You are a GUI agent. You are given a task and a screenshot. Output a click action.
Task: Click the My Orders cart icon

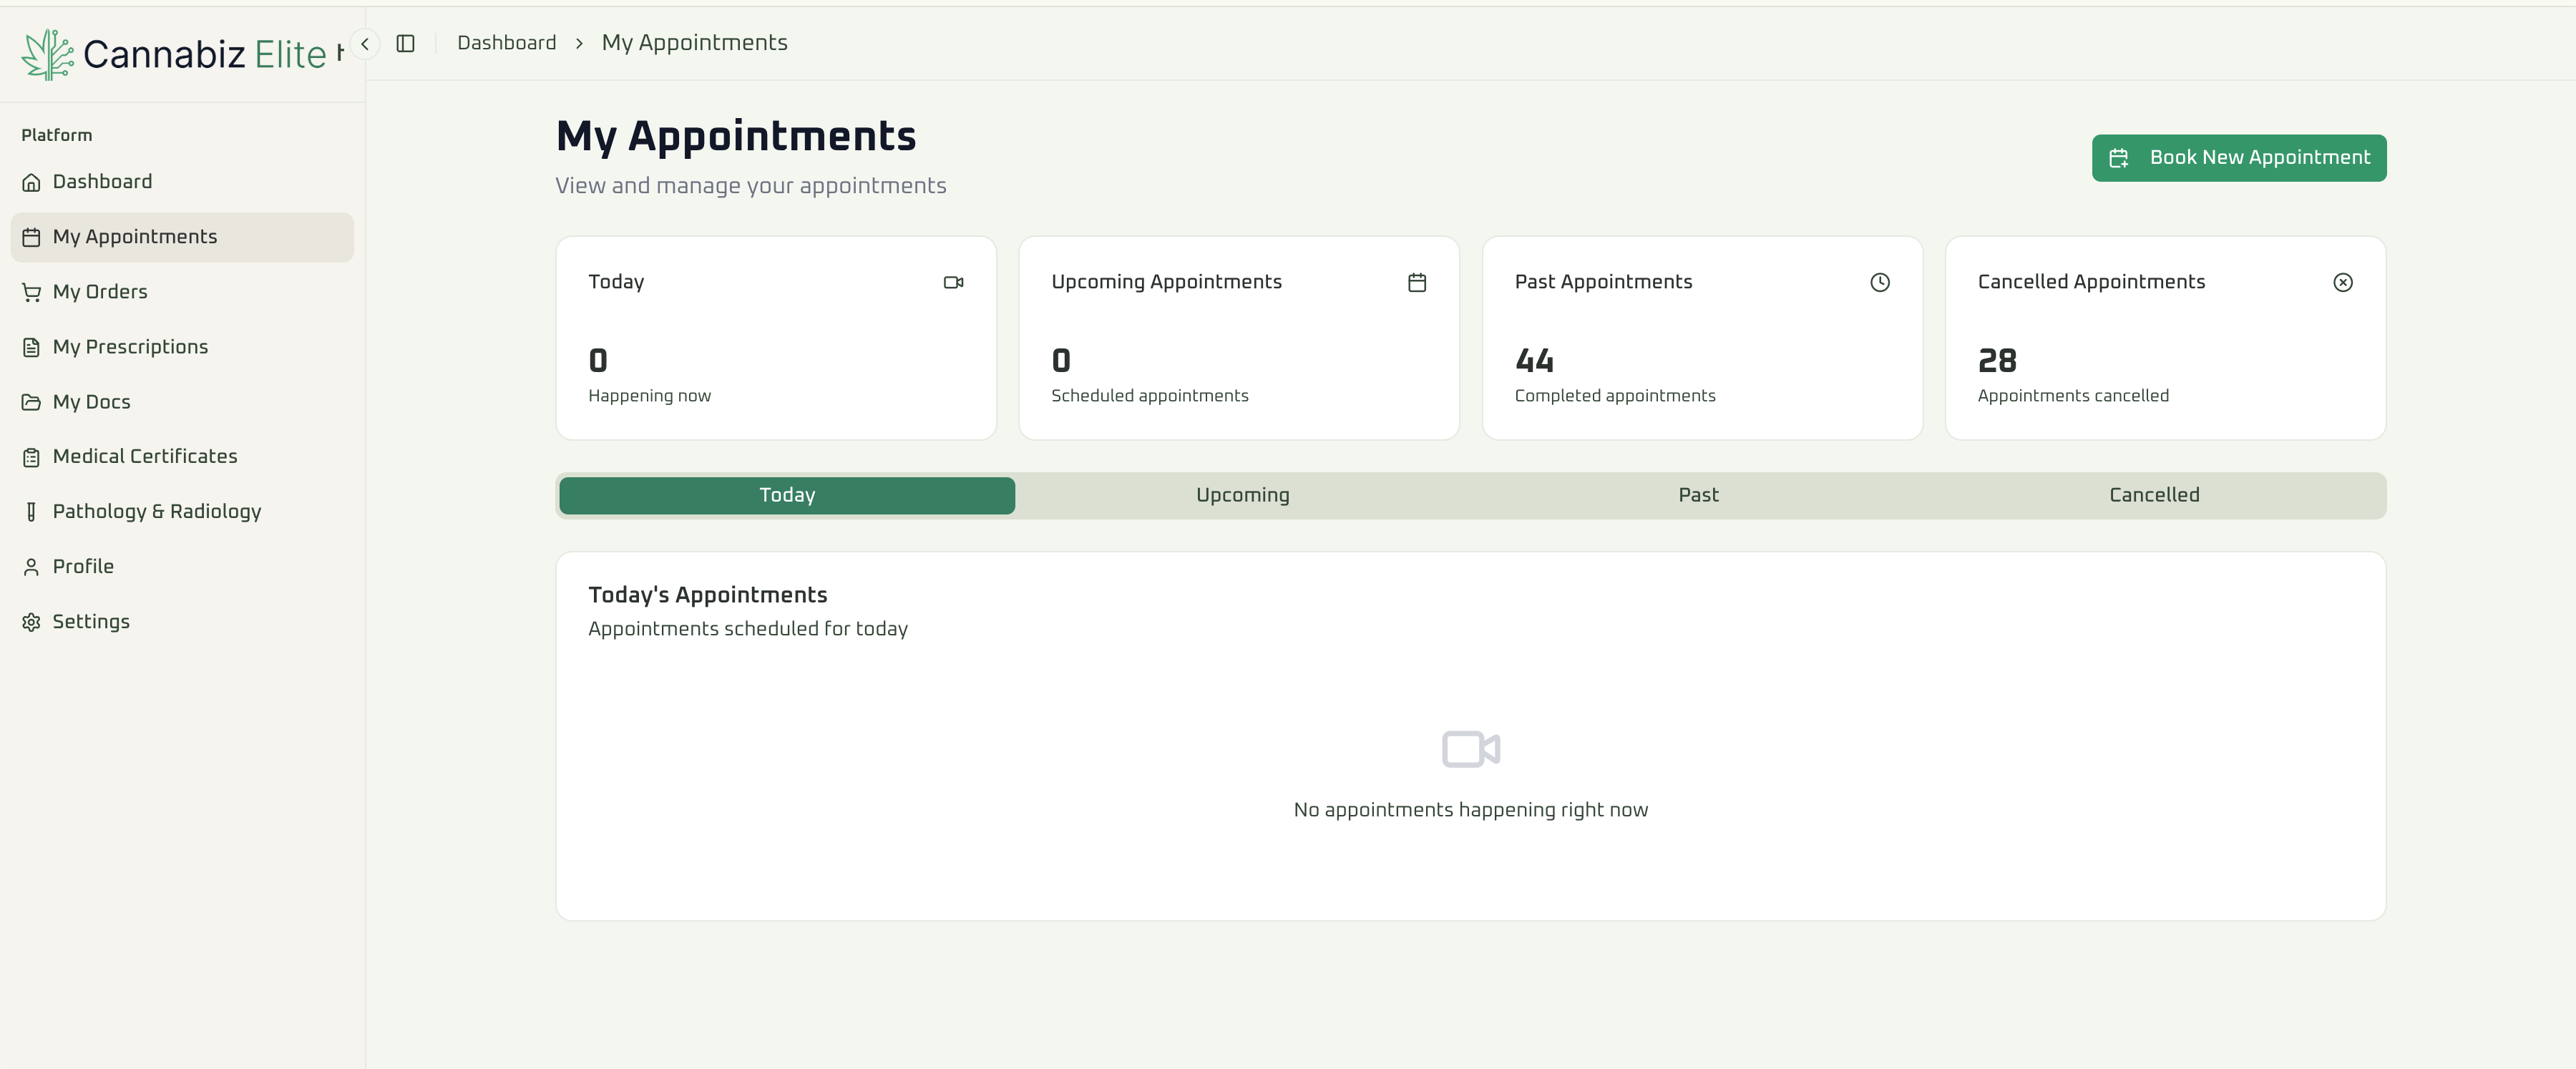pos(32,291)
